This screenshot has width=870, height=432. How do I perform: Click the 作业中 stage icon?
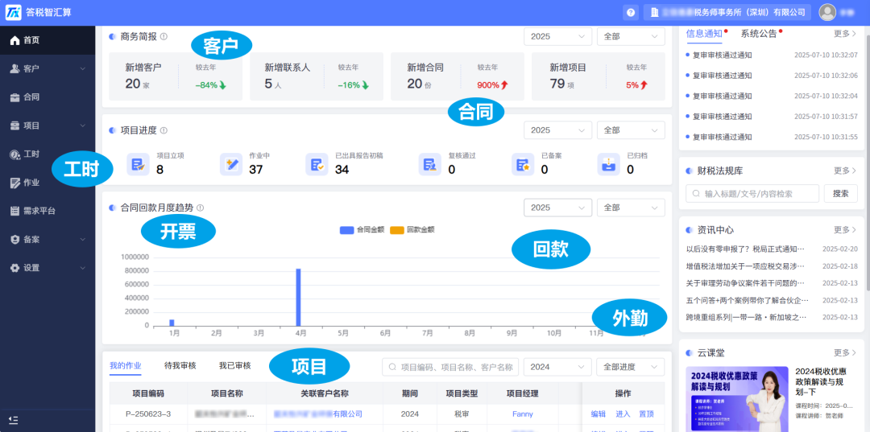tap(231, 164)
